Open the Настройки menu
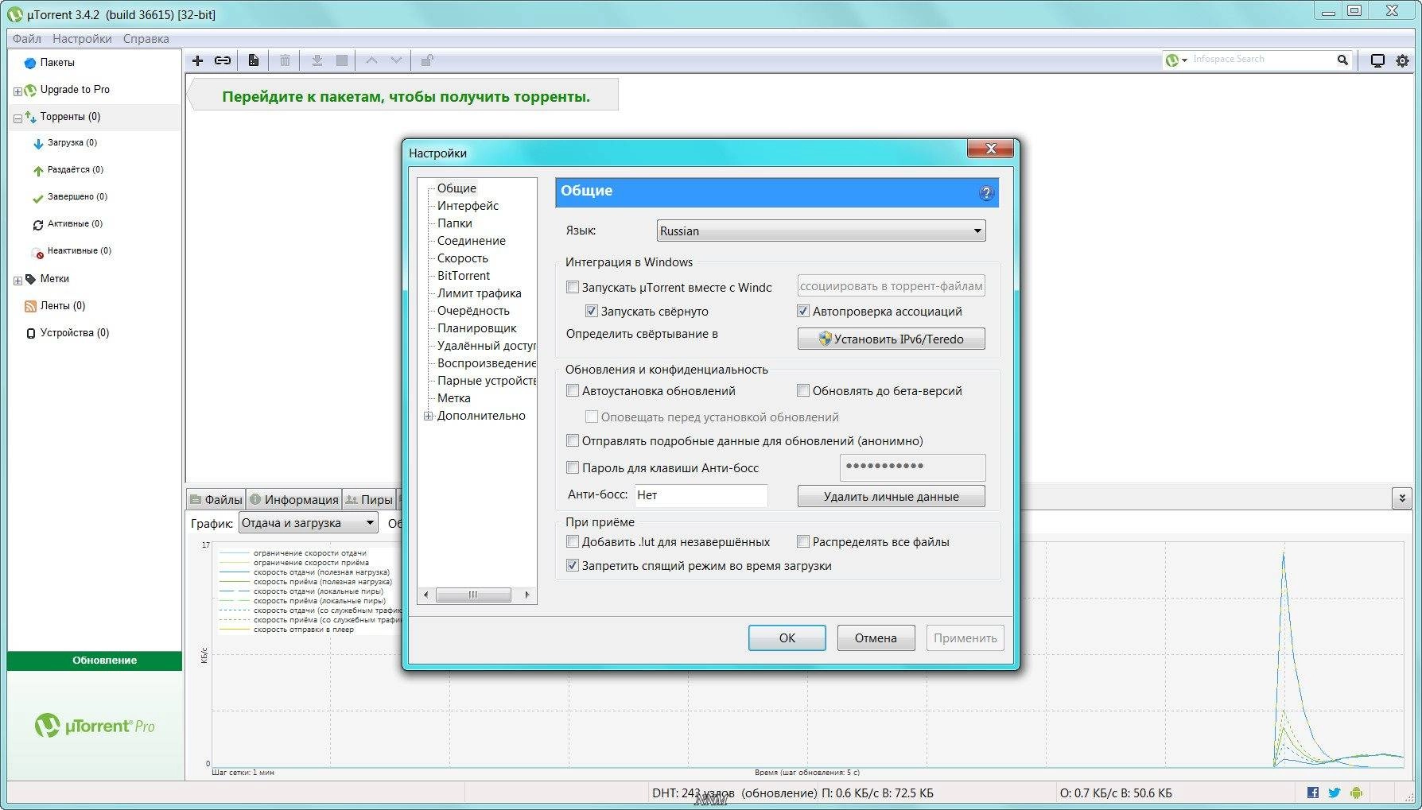The height and width of the screenshot is (810, 1422). [82, 38]
